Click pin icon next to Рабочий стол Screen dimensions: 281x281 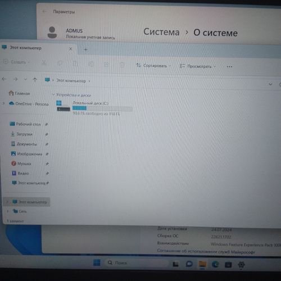point(47,124)
